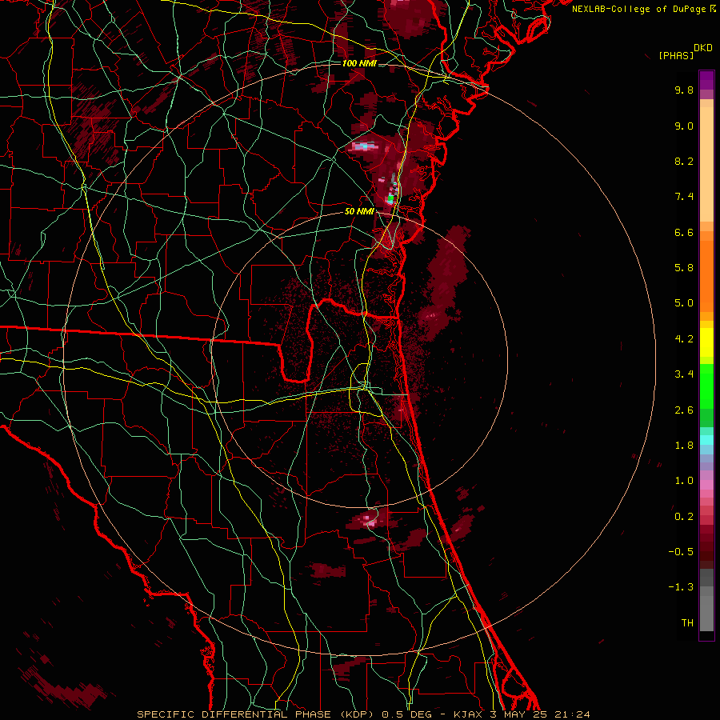Image resolution: width=720 pixels, height=720 pixels.
Task: Pick the gray swatch beside TH on the color bar
Action: [x=706, y=615]
